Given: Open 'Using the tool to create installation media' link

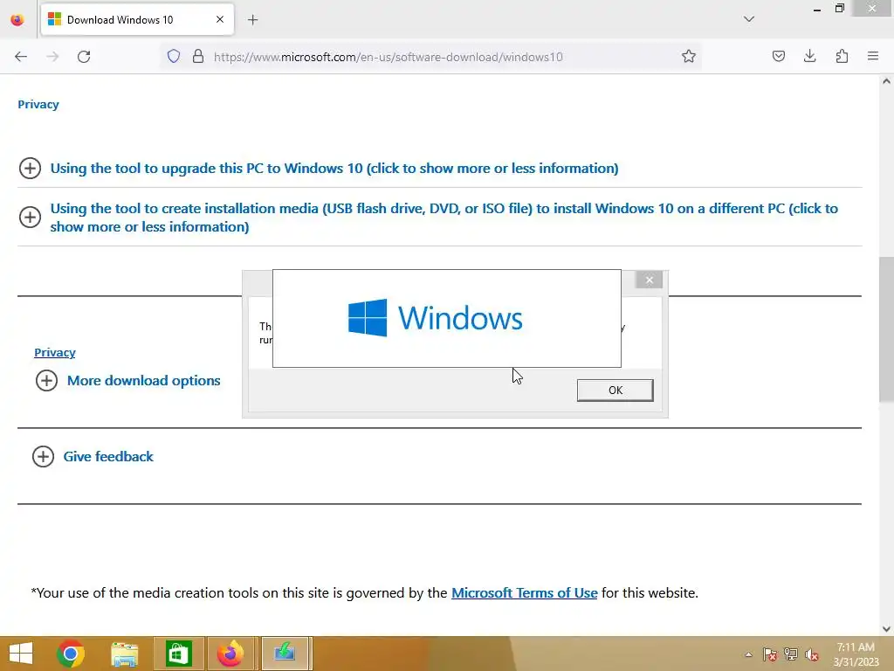Looking at the screenshot, I should pyautogui.click(x=444, y=218).
